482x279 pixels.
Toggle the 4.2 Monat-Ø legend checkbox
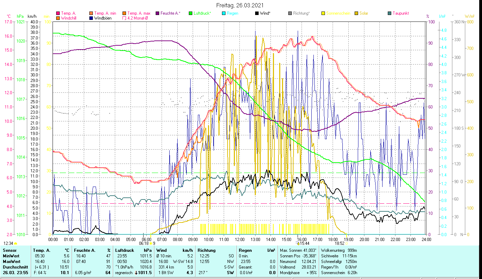pos(124,18)
